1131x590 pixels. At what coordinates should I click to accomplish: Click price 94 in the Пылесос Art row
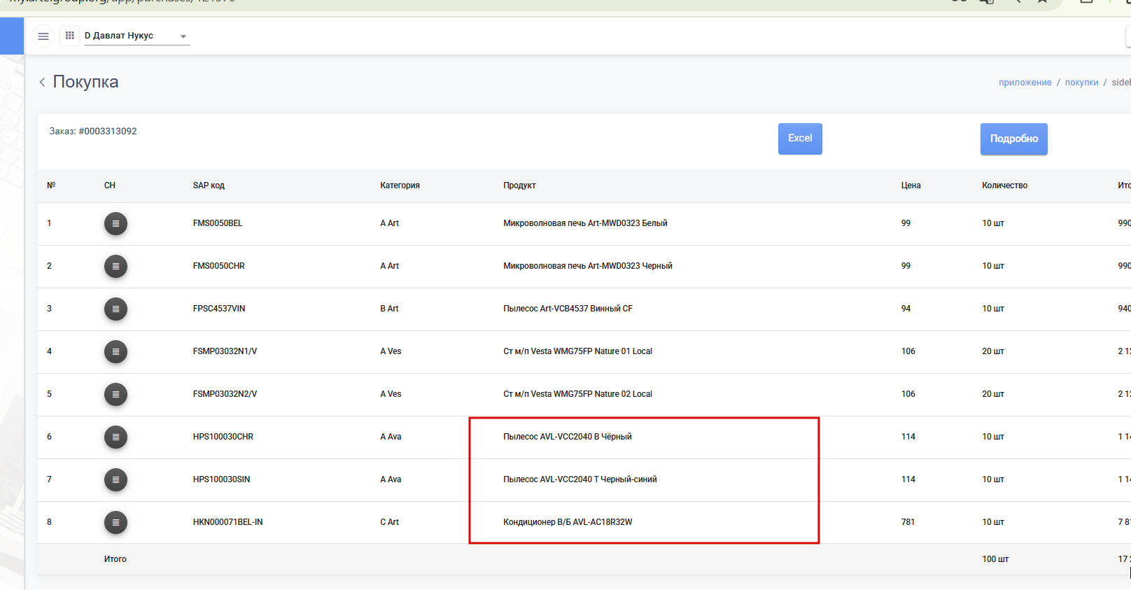[x=906, y=309]
